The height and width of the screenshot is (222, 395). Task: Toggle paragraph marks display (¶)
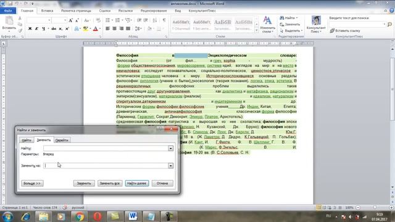tap(164, 20)
